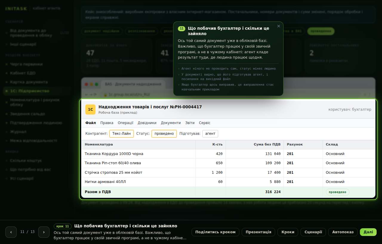The image size is (382, 244).
Task: Click the проведено status chip next to Статус
Action: click(164, 134)
